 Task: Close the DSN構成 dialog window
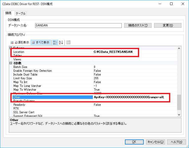[183, 4]
